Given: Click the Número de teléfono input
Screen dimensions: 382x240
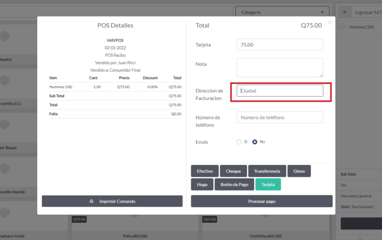Looking at the screenshot, I should pyautogui.click(x=280, y=117).
